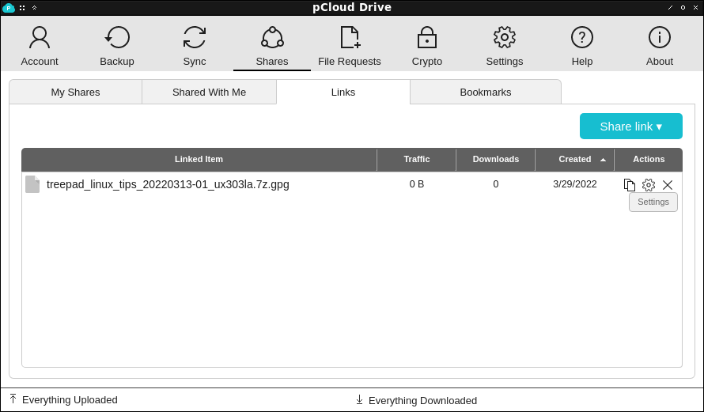Viewport: 704px width, 412px height.
Task: Click the upload arrow status icon
Action: coord(13,399)
